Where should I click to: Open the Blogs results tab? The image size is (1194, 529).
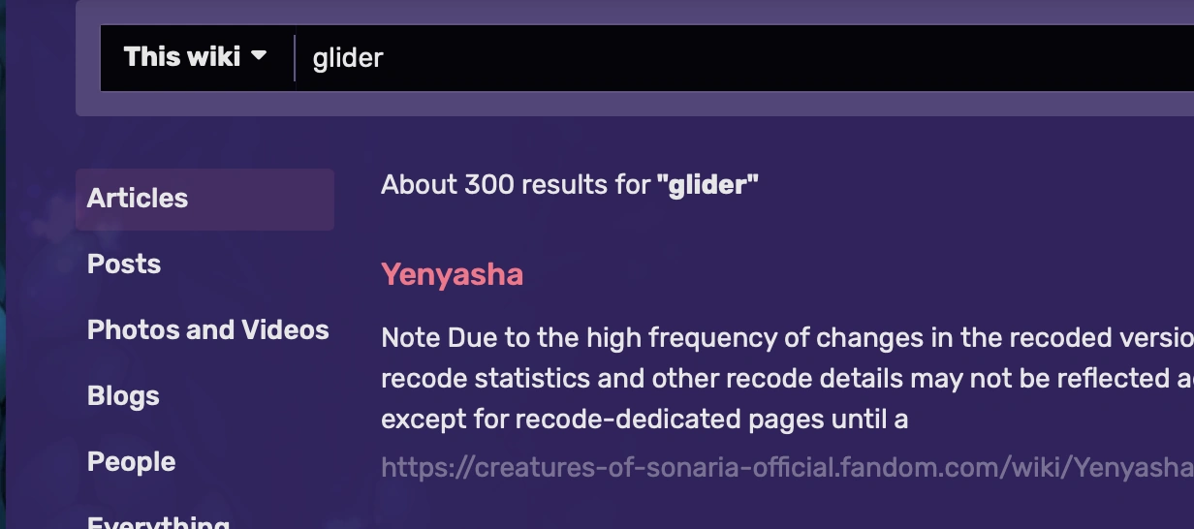click(123, 396)
